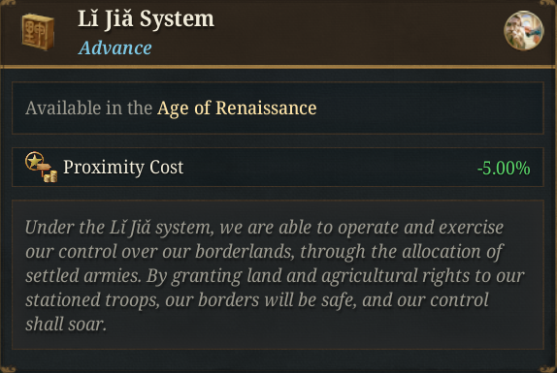Click the availability box empty area

coord(426,108)
